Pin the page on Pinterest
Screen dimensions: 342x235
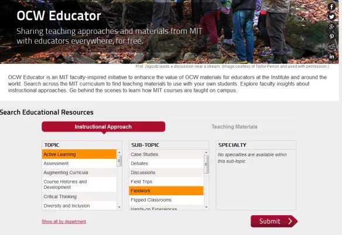point(331,36)
